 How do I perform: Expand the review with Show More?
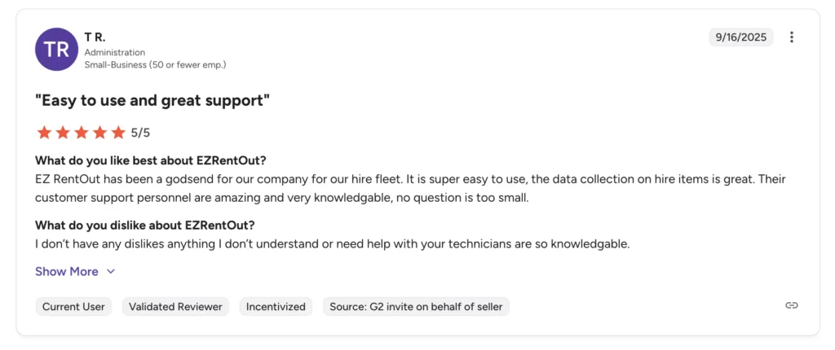[x=67, y=272]
